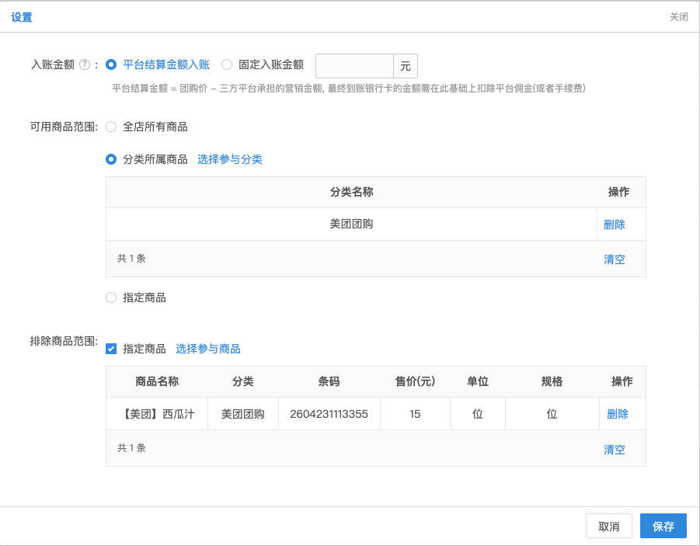Open 选择参与商品 link
The width and height of the screenshot is (700, 546).
pos(208,349)
